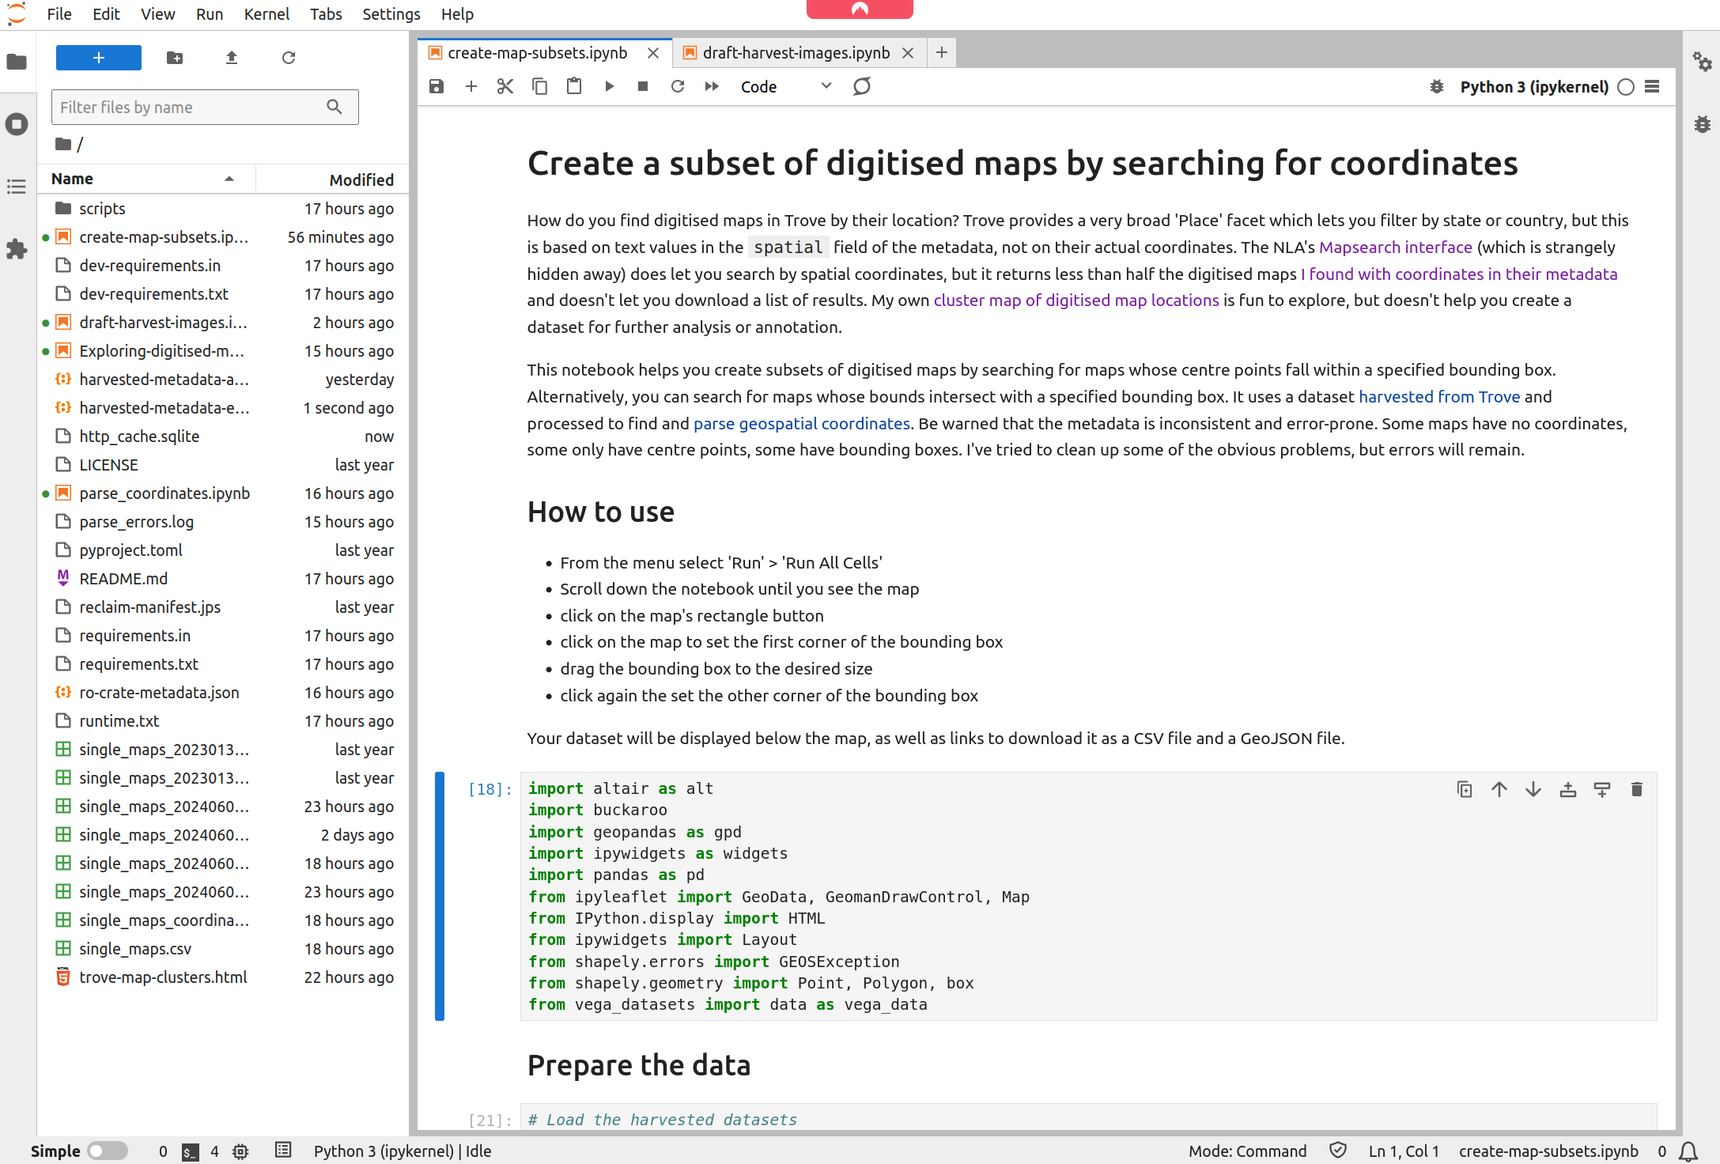Restart kernel and run all cells
This screenshot has width=1720, height=1164.
pos(712,86)
